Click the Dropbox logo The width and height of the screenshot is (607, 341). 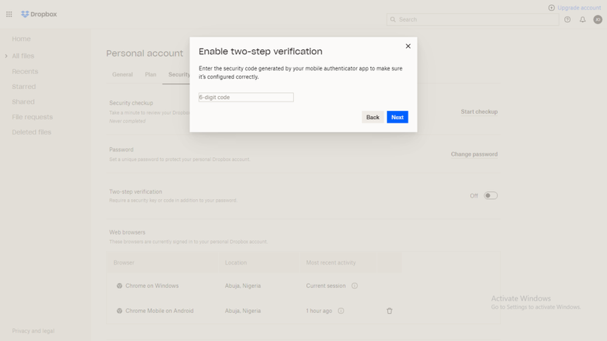point(39,14)
